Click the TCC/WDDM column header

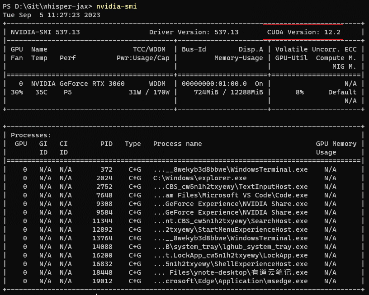(149, 49)
